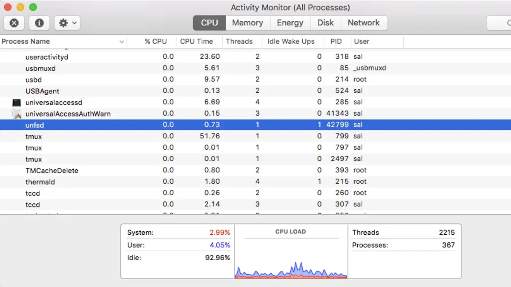Click the Processes count 367
The image size is (511, 287).
(448, 245)
